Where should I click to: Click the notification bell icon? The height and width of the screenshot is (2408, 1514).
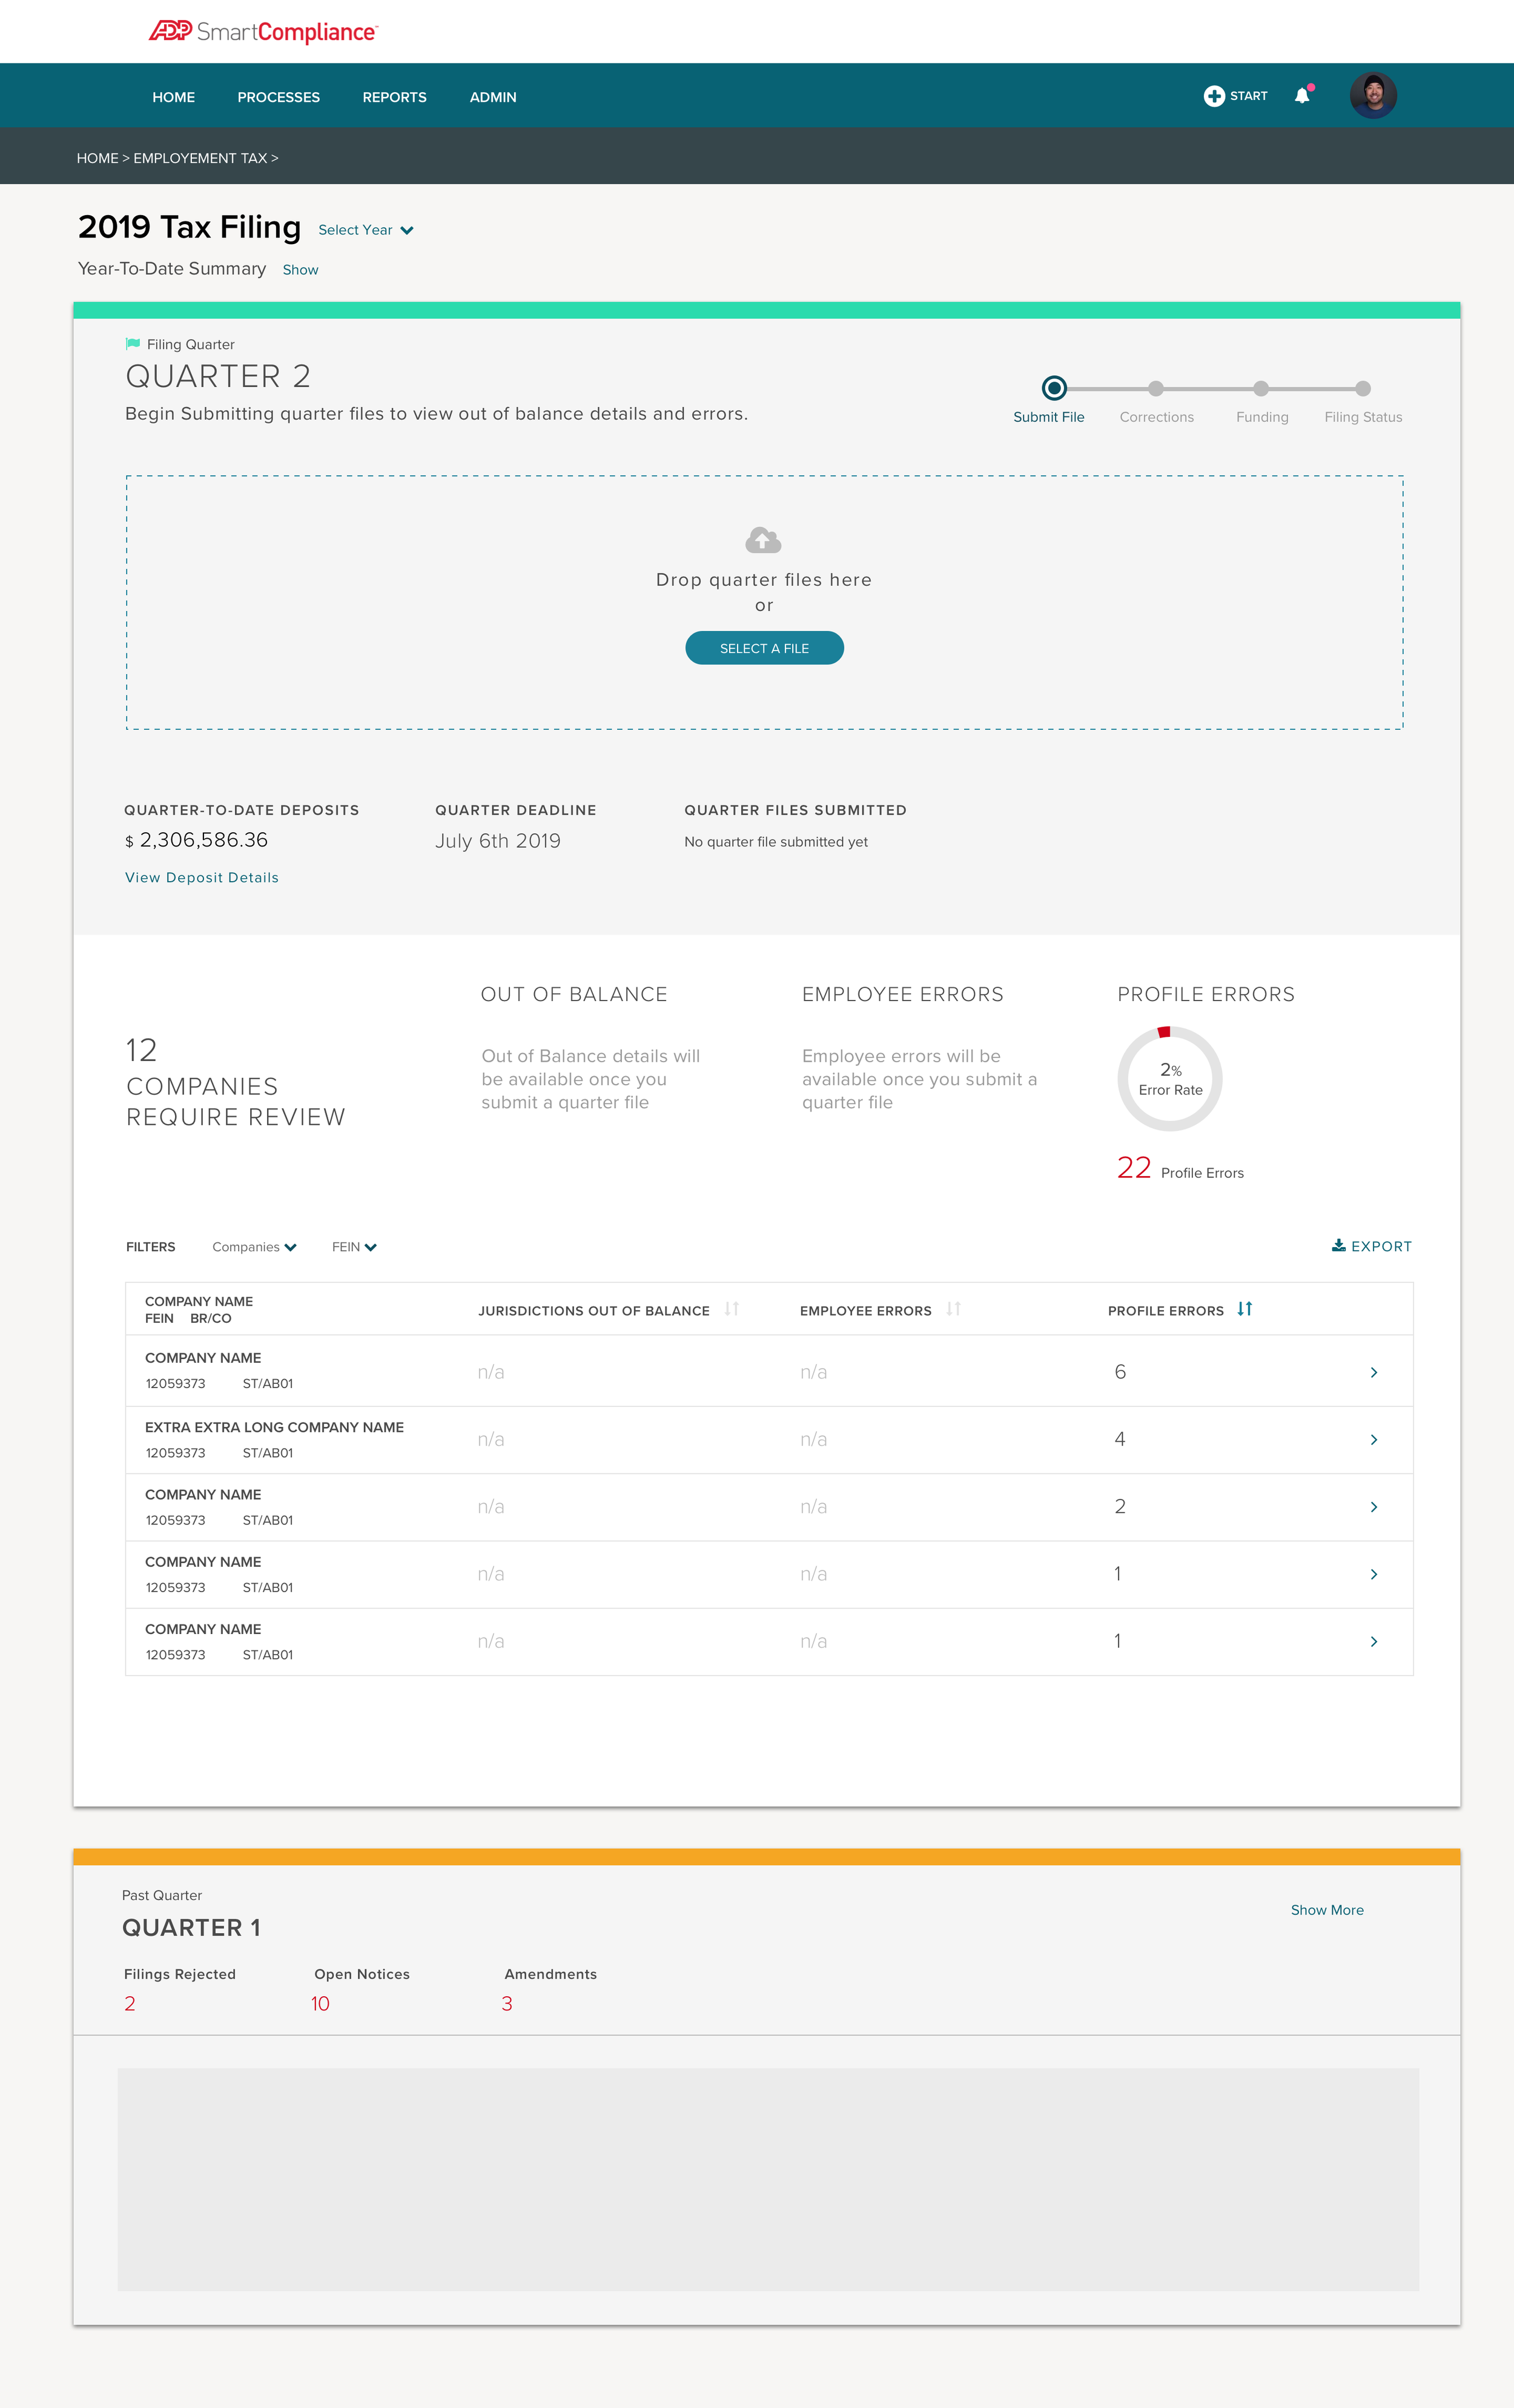[1301, 96]
